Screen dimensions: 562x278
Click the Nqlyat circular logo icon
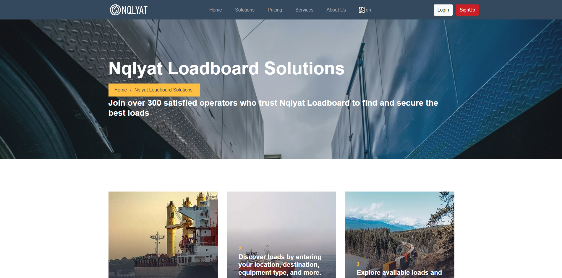click(x=115, y=10)
